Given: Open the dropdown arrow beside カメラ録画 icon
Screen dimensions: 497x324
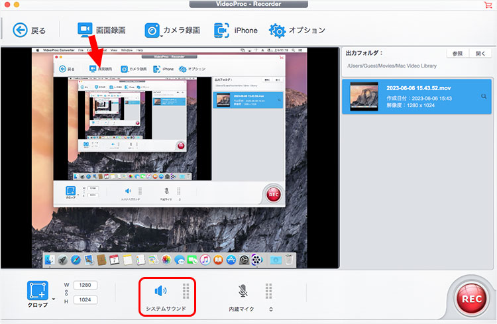Looking at the screenshot, I should click(161, 37).
